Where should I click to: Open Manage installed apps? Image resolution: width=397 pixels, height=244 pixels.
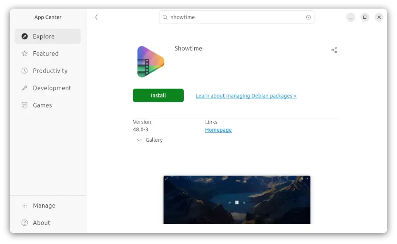point(44,205)
